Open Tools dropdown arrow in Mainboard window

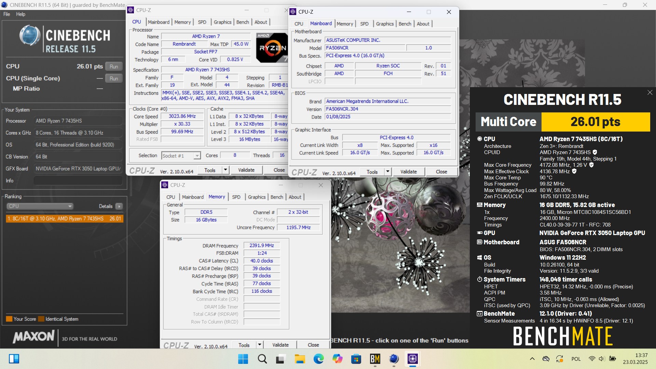387,172
